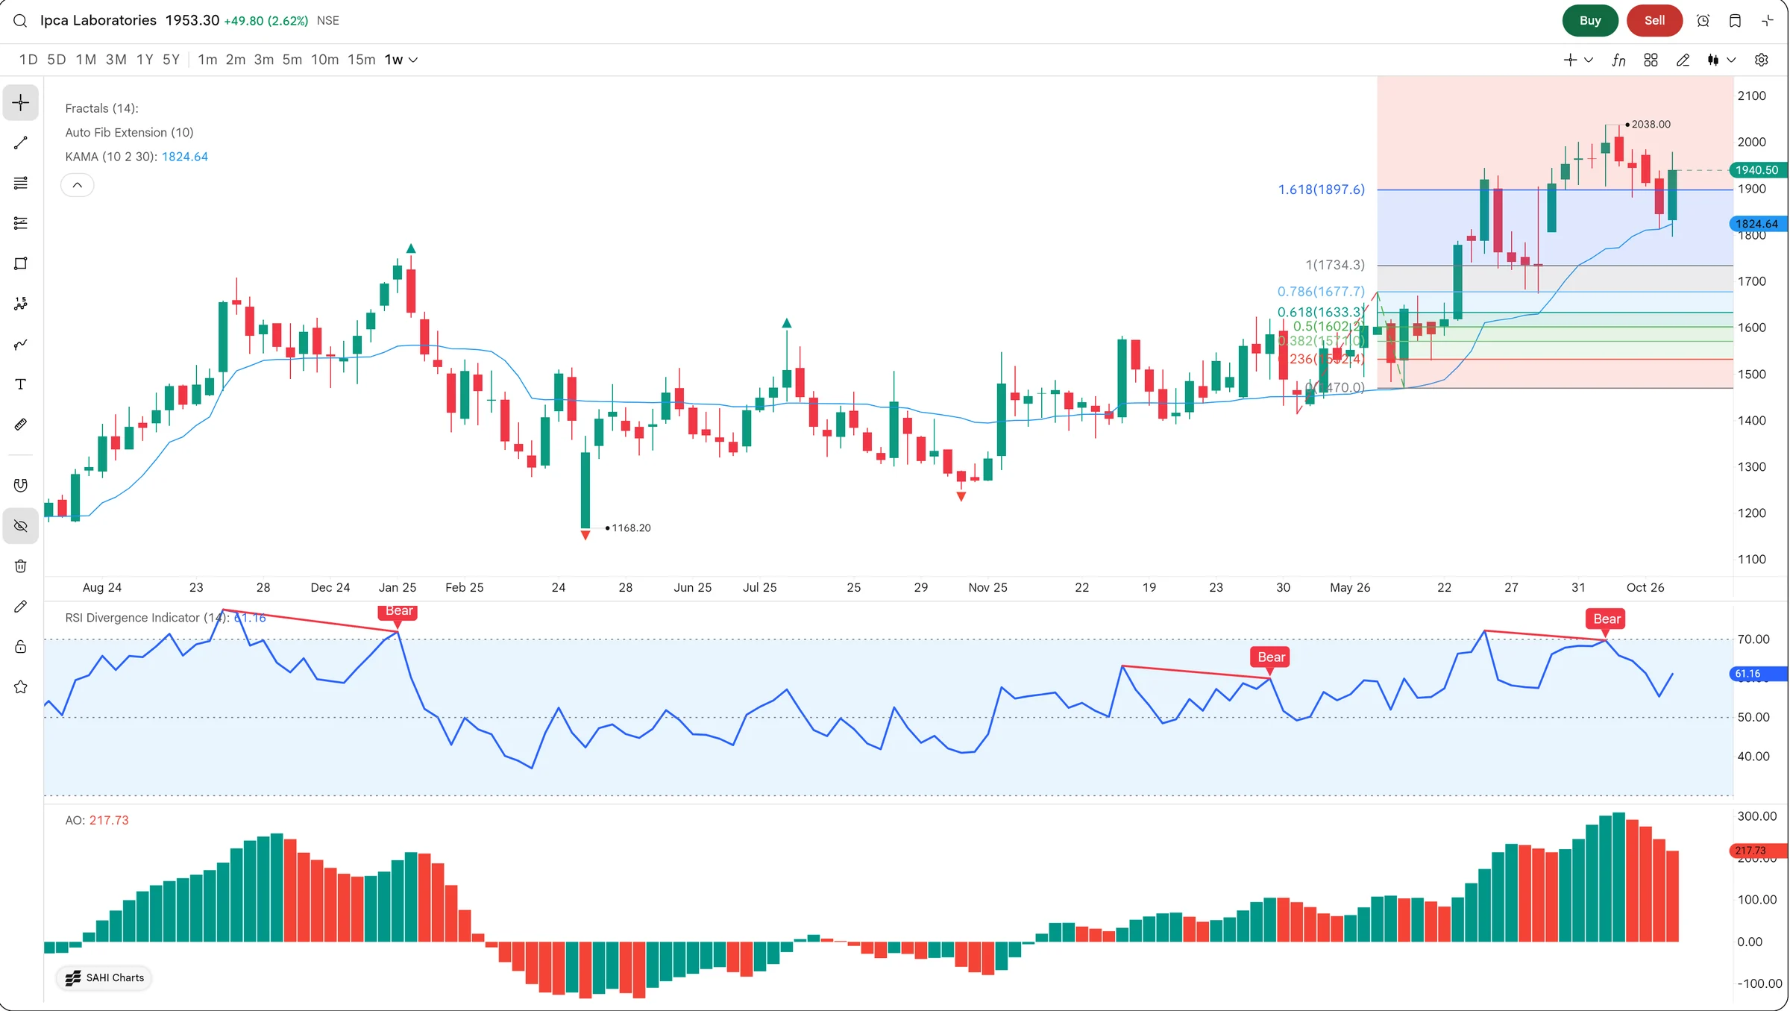1790x1011 pixels.
Task: Select the trend line drawing tool
Action: tap(21, 143)
